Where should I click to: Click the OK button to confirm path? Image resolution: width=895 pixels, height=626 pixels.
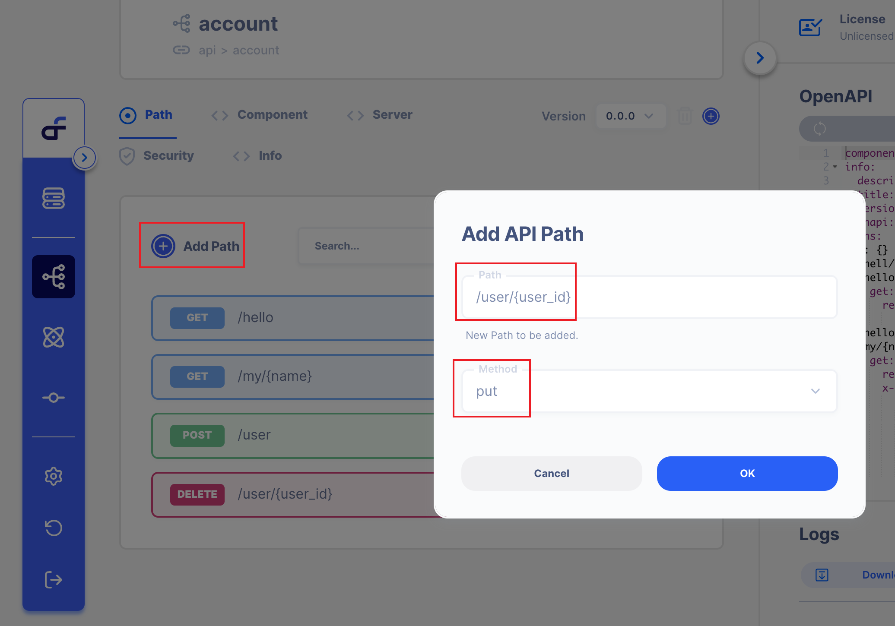click(746, 473)
